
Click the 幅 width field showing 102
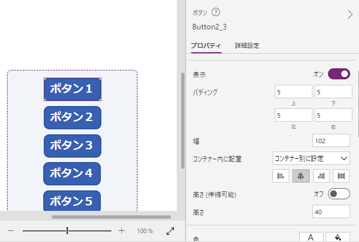coord(331,140)
